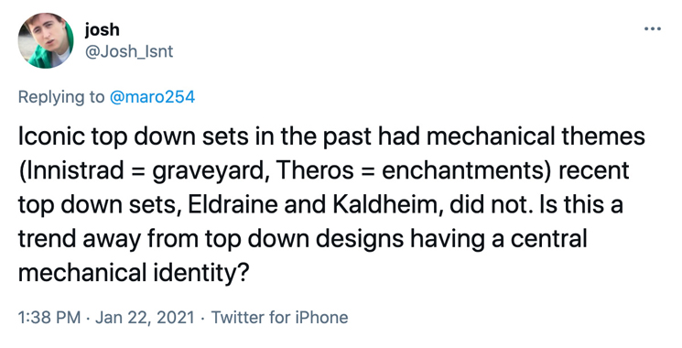Viewport: 682px width, 348px height.
Task: Open the @Josh_Isnt handle
Action: [x=129, y=51]
